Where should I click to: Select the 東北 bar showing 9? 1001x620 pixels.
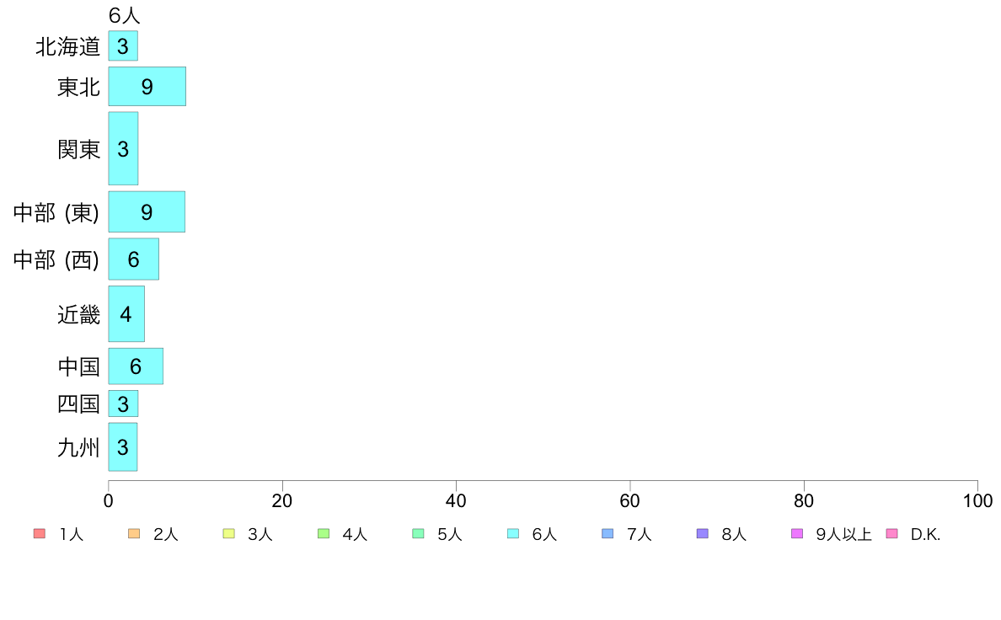tap(147, 86)
